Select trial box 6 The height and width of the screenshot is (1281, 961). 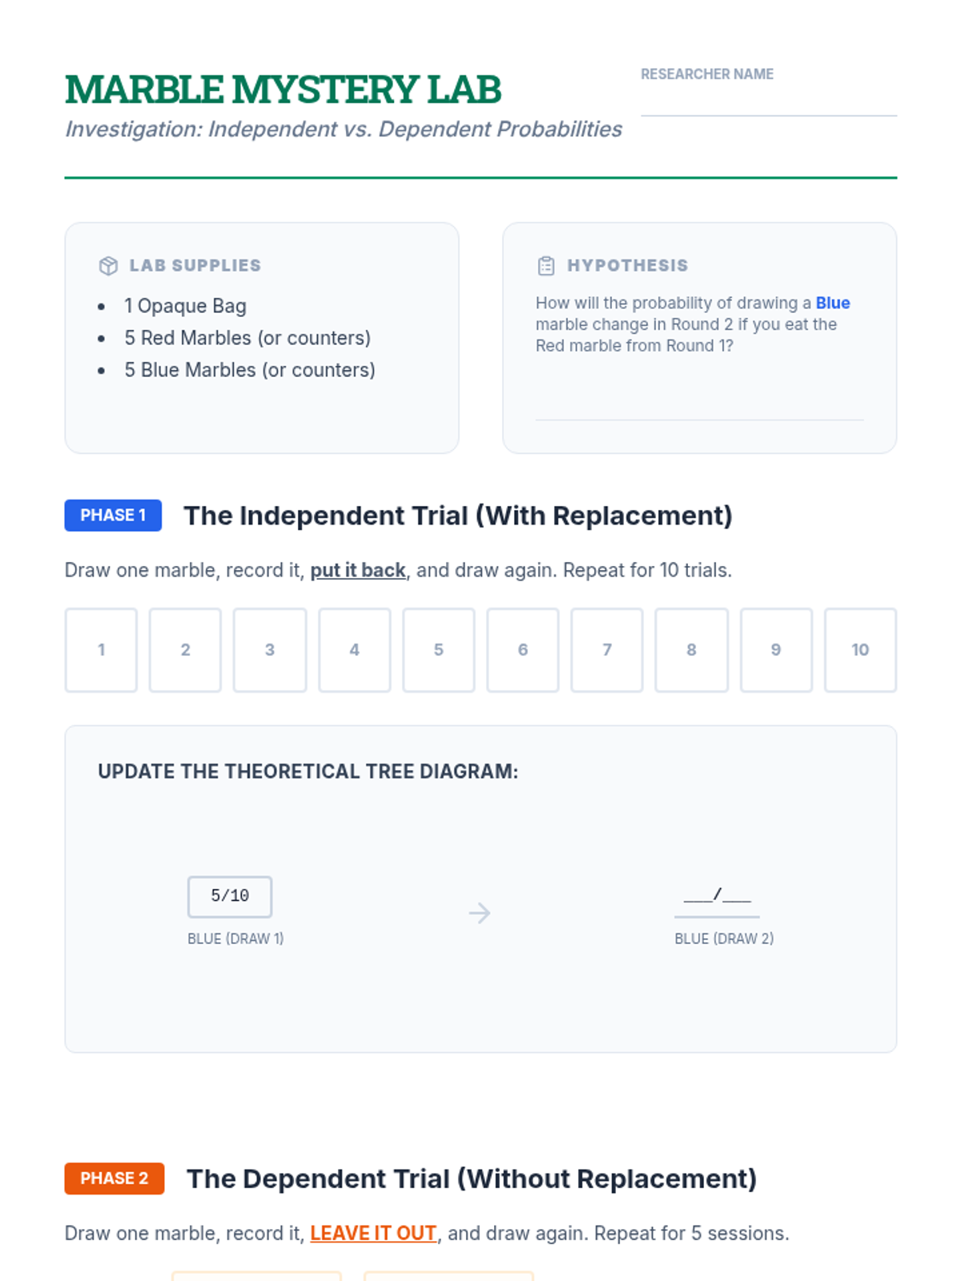(x=523, y=650)
